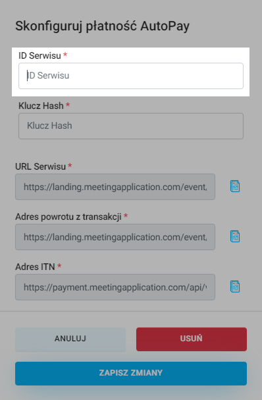The width and height of the screenshot is (262, 400).
Task: Click the red asterisk beside ID Serwisu
Action: click(x=65, y=54)
